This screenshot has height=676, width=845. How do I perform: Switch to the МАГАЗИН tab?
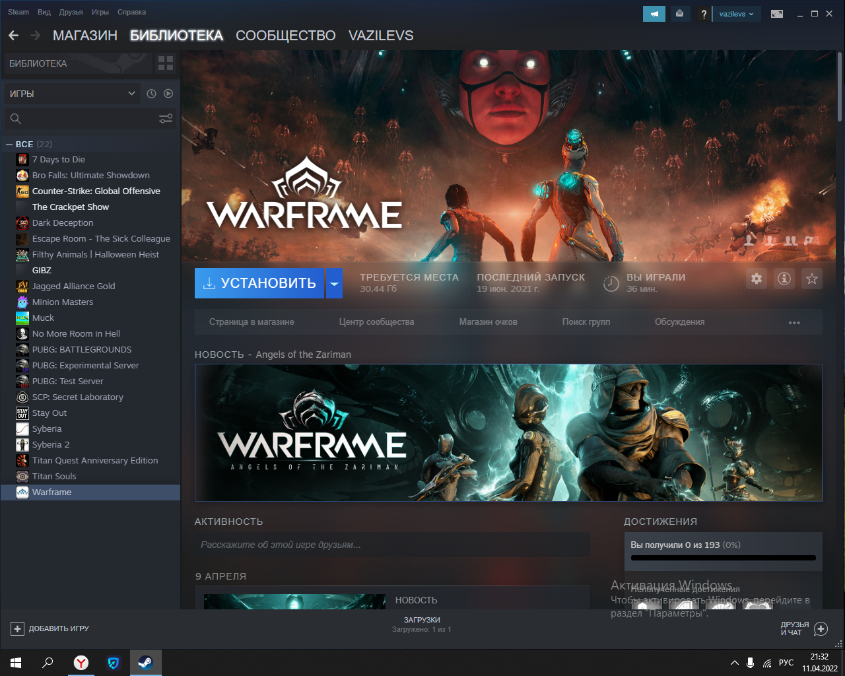click(84, 36)
